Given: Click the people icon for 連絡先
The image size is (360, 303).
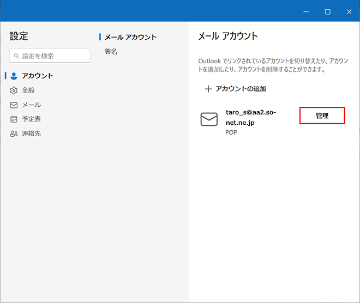Looking at the screenshot, I should point(14,134).
